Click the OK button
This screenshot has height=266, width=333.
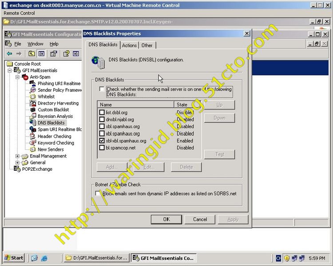click(166, 219)
